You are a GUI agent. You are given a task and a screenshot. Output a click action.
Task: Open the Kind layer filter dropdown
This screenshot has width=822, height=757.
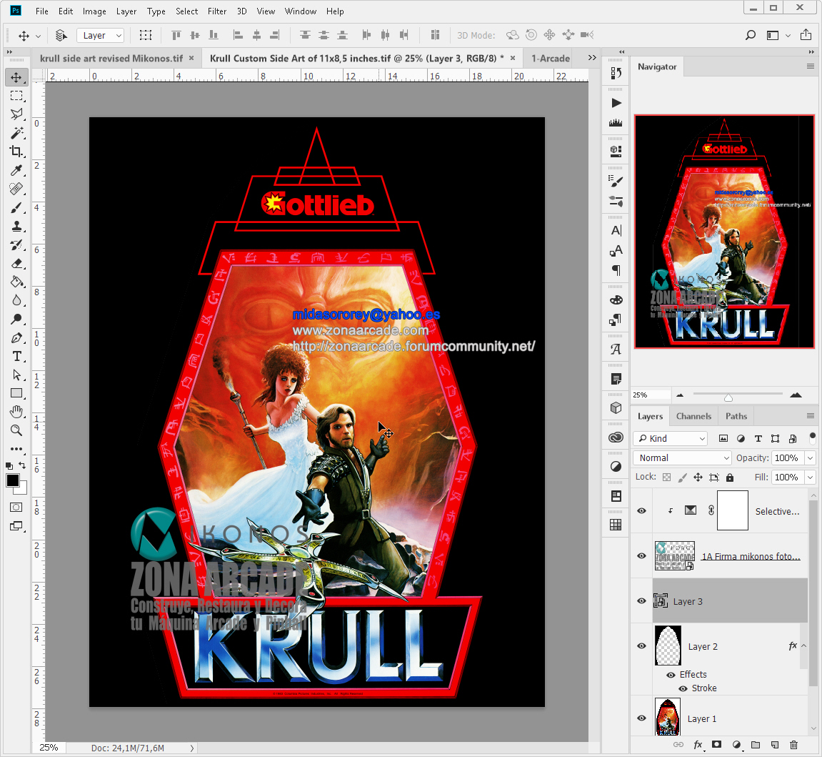coord(670,437)
